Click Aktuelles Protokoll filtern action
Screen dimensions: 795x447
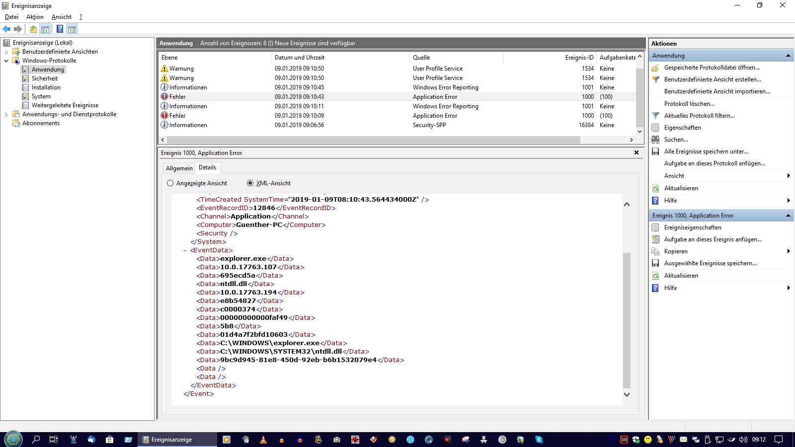[x=699, y=116]
